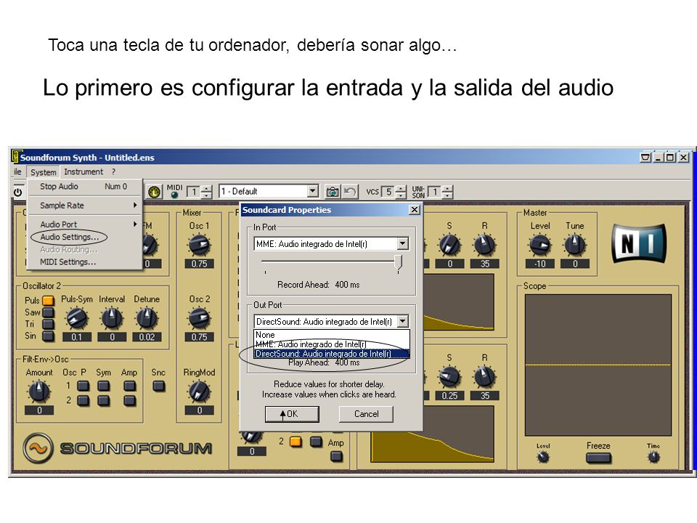This screenshot has width=697, height=523.
Task: Click the Soundforum wave logo
Action: tap(38, 448)
